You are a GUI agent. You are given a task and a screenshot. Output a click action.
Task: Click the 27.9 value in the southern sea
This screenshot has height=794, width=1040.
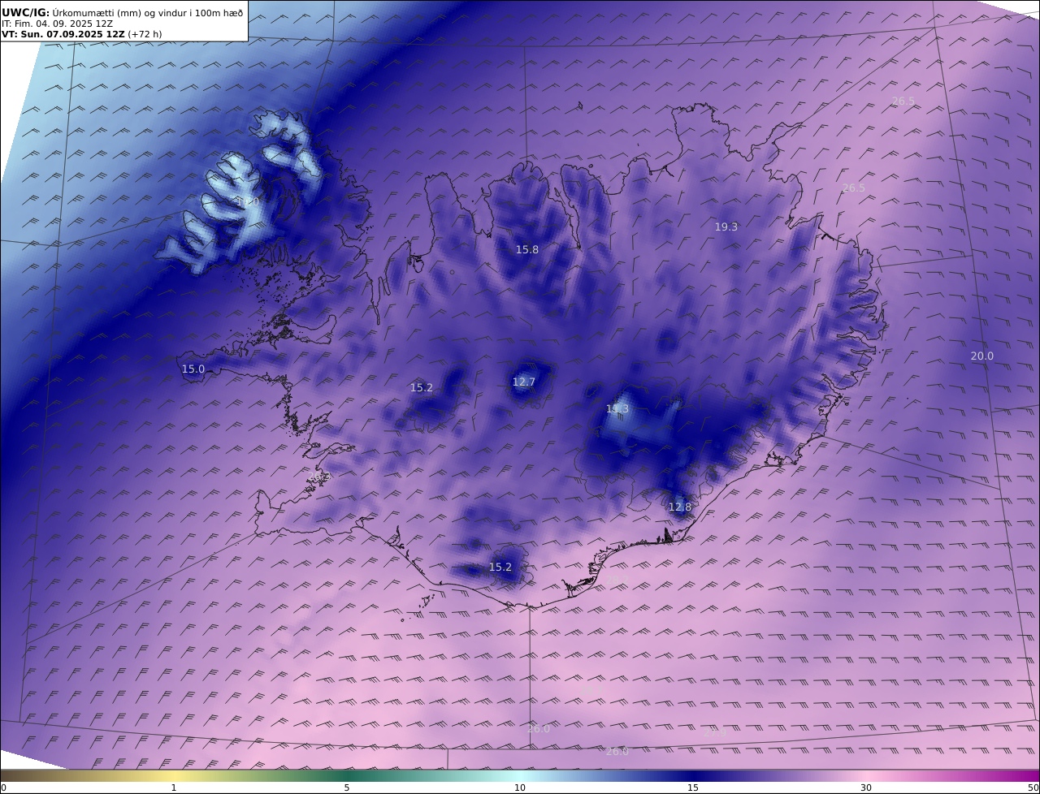(x=715, y=732)
